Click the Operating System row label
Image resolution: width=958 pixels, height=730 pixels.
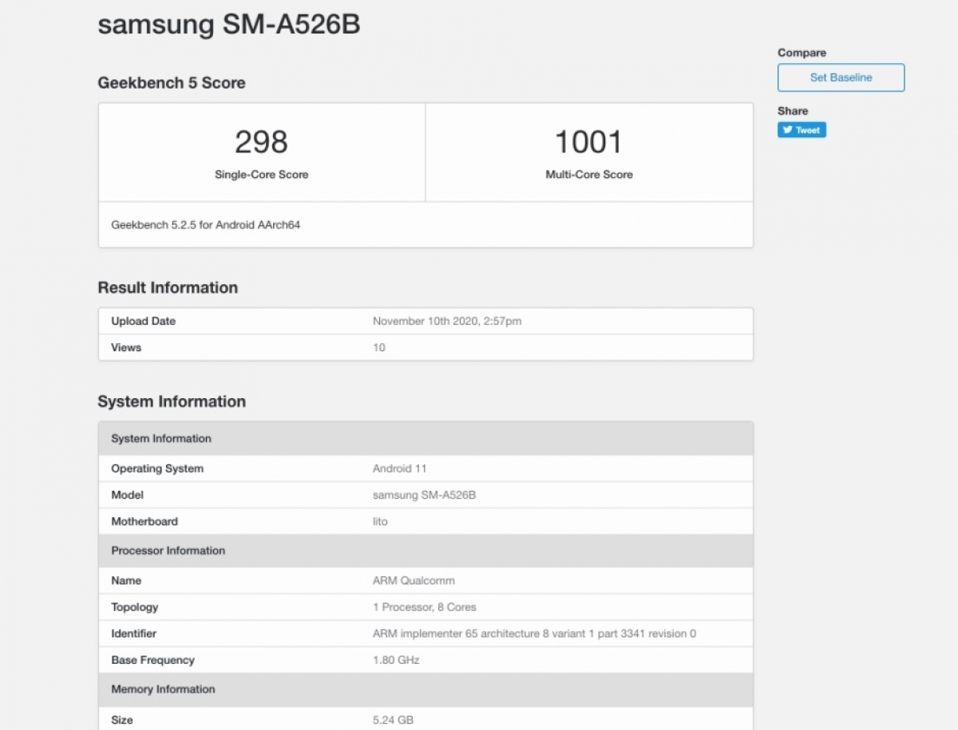click(x=157, y=468)
